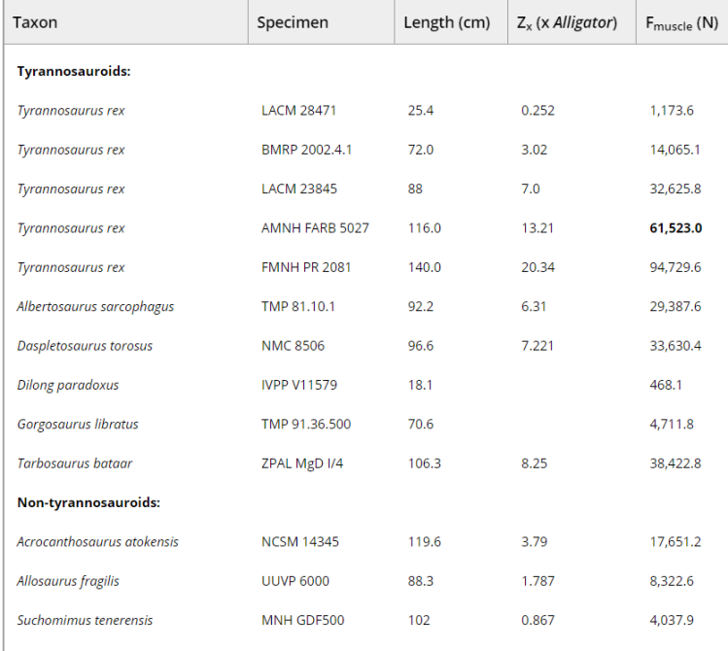The height and width of the screenshot is (651, 728).
Task: Click Suchomimus tenerensis in the table
Action: click(x=85, y=620)
